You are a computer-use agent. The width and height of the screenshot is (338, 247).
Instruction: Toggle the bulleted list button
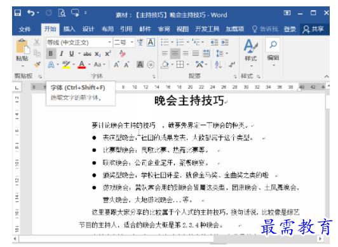point(165,42)
